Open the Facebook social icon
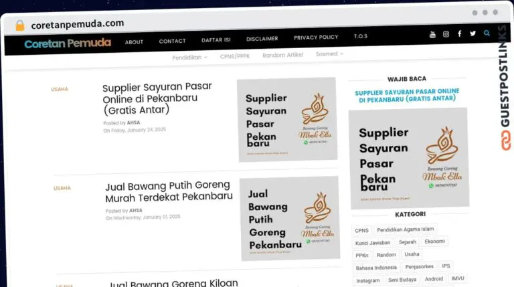This screenshot has width=514, height=287. tap(460, 33)
